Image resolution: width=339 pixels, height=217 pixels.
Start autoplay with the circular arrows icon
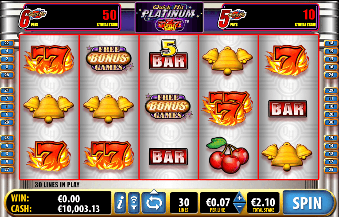coord(154,203)
